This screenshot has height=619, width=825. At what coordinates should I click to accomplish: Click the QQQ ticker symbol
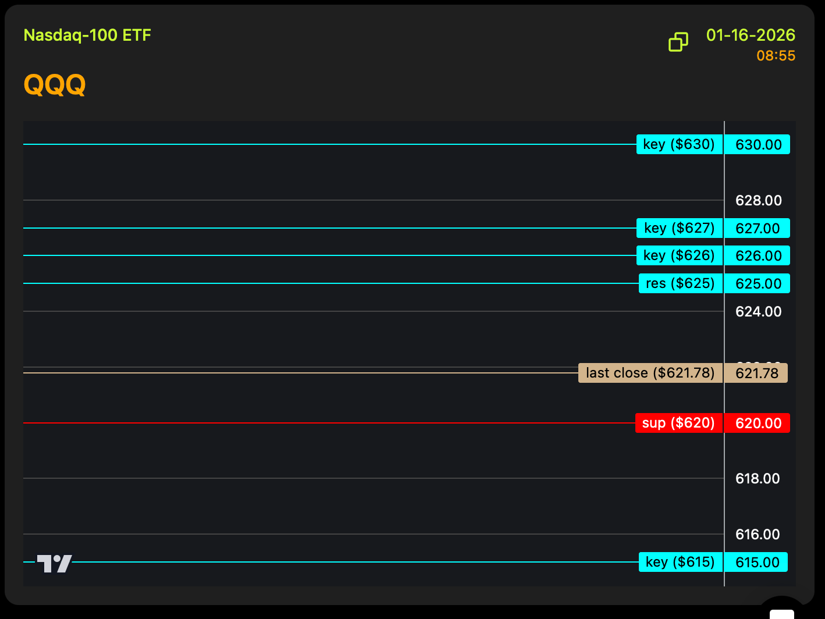point(55,85)
